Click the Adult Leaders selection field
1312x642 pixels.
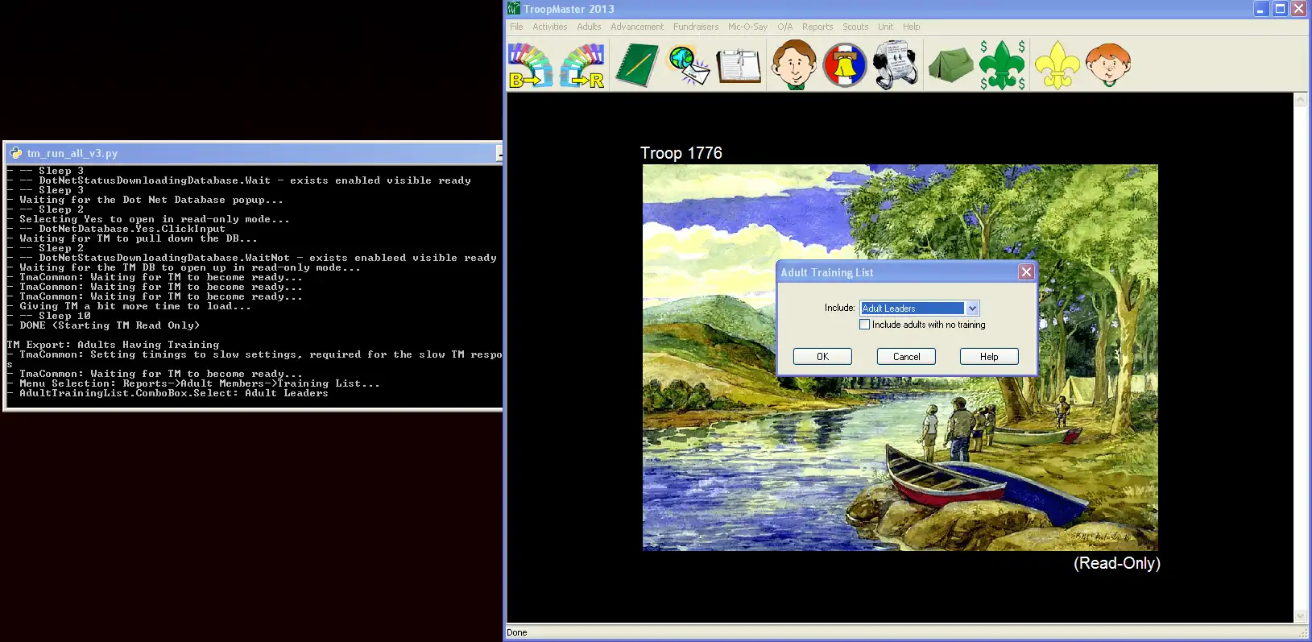(x=913, y=308)
